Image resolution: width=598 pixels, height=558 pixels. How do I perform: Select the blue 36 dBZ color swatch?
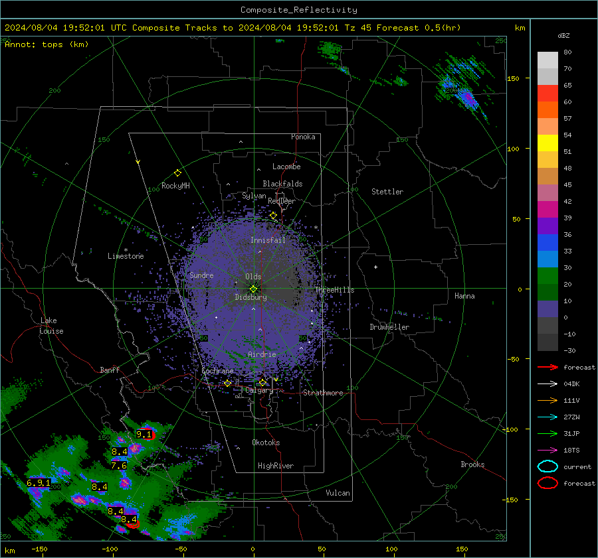click(x=548, y=243)
